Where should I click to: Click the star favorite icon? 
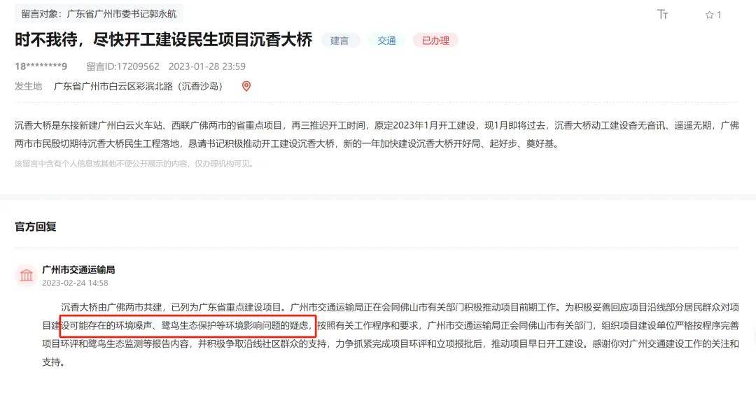point(709,15)
